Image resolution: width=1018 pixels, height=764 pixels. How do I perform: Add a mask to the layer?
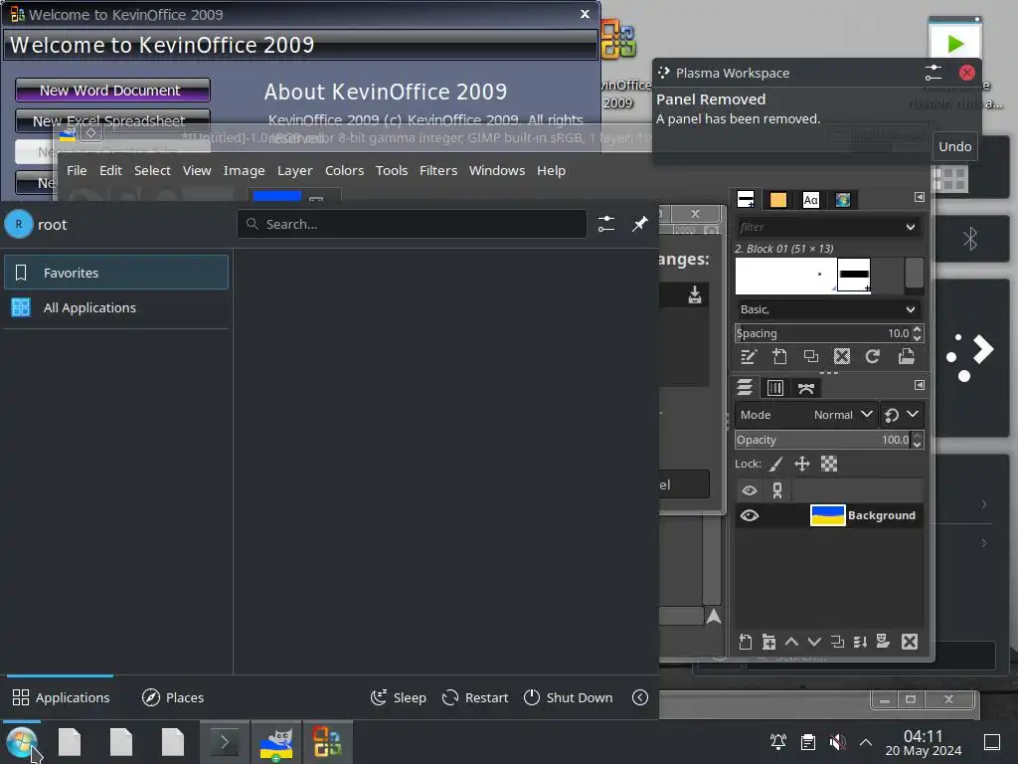(883, 642)
